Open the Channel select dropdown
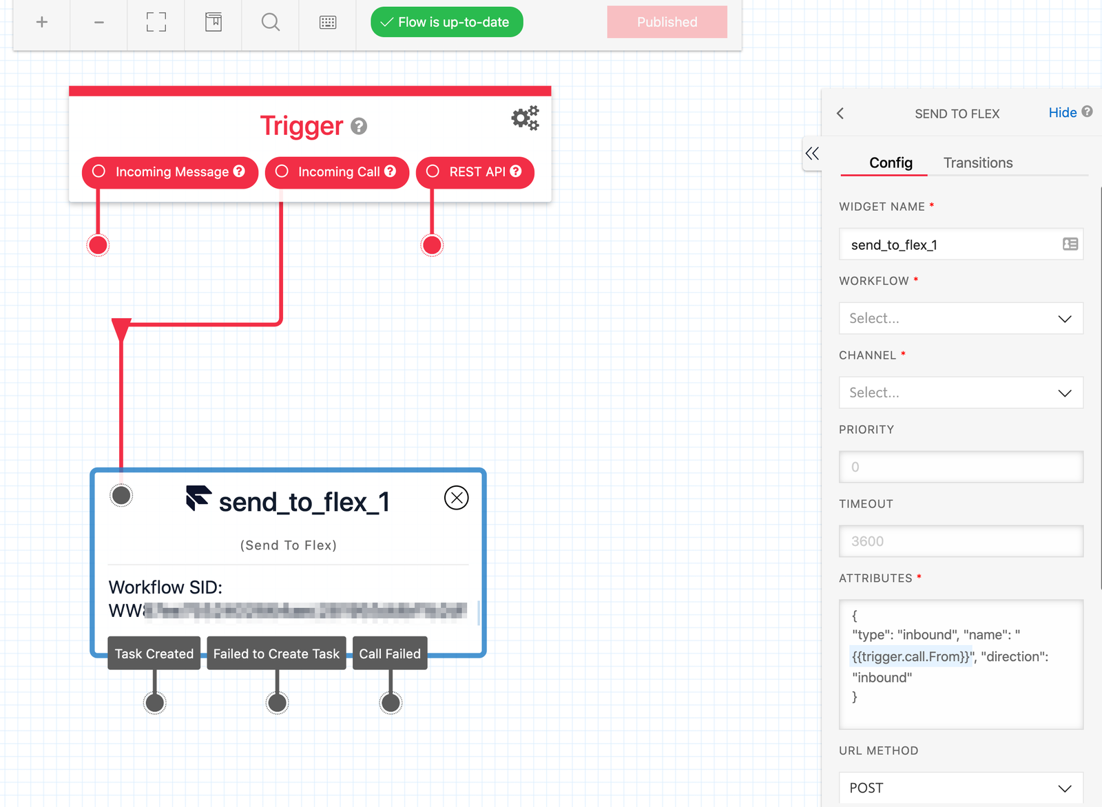Viewport: 1102px width, 807px height. (961, 392)
